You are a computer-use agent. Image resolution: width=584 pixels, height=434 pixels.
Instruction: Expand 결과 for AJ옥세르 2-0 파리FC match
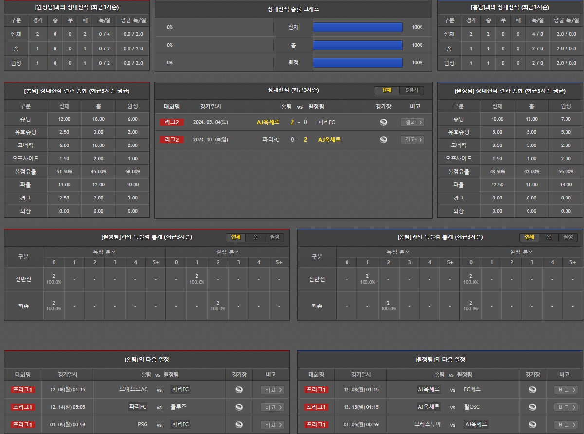pyautogui.click(x=412, y=122)
